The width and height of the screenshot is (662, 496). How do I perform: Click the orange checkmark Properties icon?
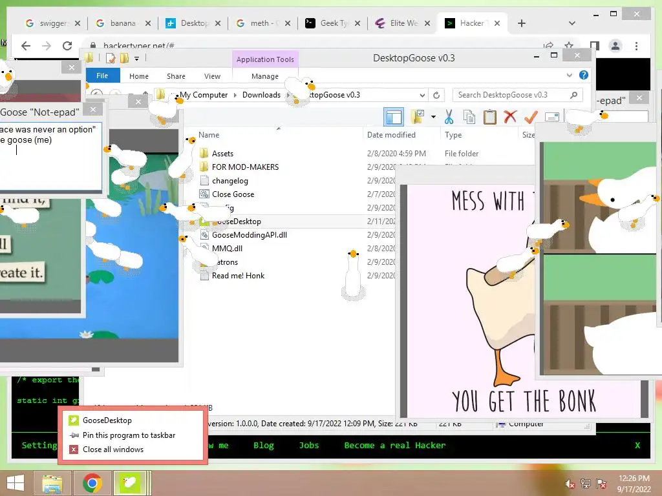(x=531, y=117)
